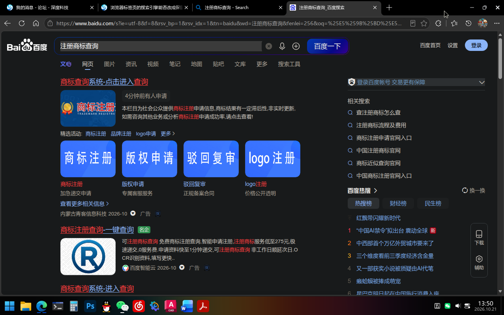Click the Baidu logo

(x=27, y=45)
